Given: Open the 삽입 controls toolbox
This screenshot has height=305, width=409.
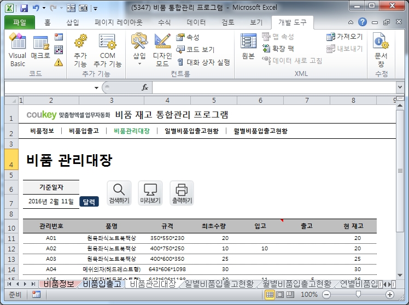Looking at the screenshot, I should tap(139, 50).
